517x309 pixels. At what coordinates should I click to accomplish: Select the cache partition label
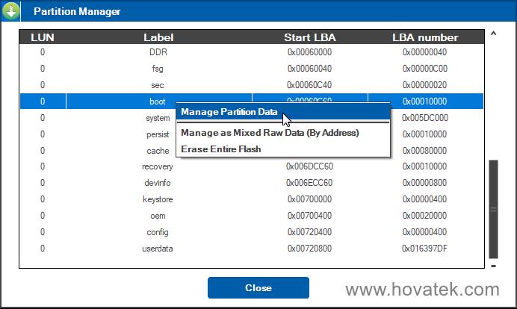pos(158,151)
